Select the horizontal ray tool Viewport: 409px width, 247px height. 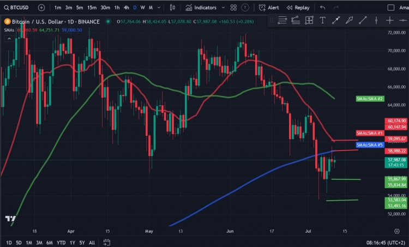[403, 20]
